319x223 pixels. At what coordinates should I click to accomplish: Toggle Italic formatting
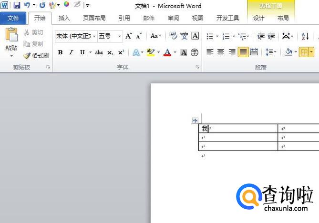(x=71, y=52)
